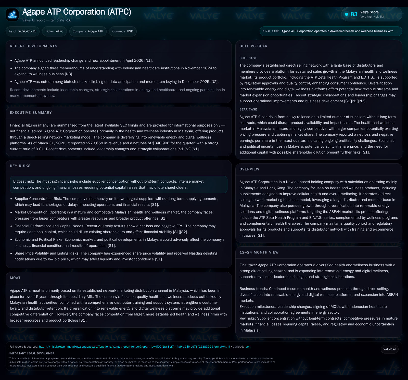Click the 12–24 Month View heading
Viewport: 408px width, 380px height.
click(259, 252)
